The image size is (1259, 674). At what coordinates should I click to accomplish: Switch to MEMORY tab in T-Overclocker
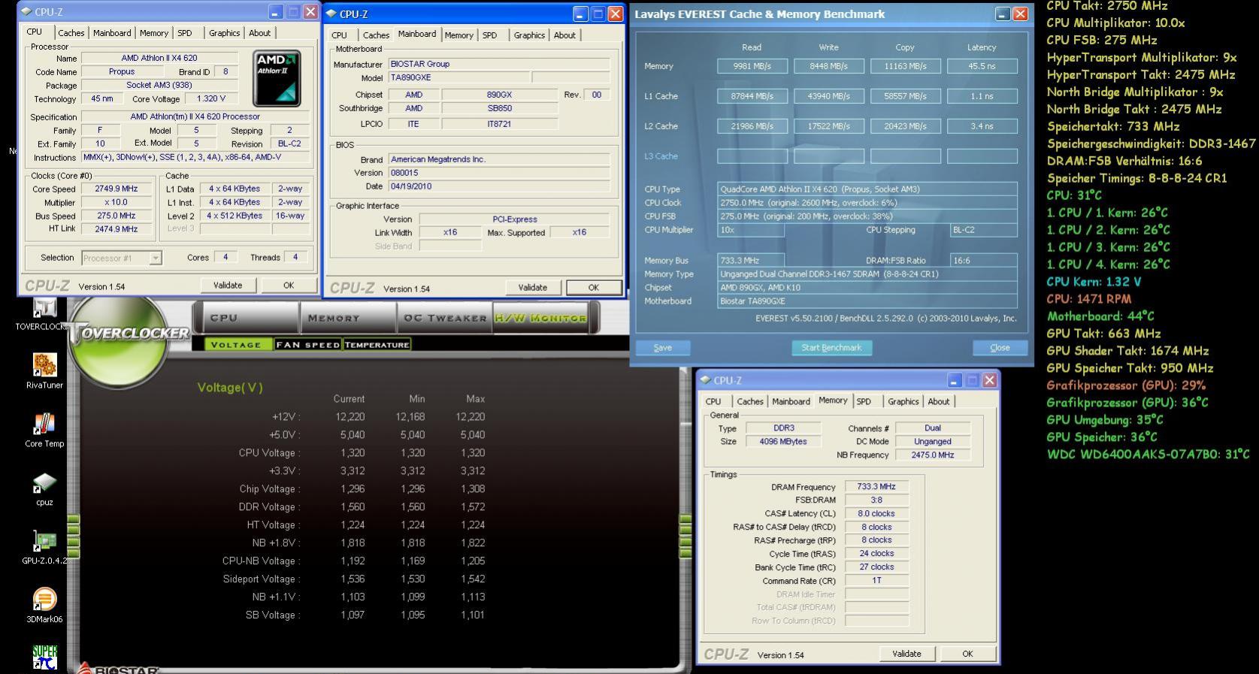coord(334,318)
